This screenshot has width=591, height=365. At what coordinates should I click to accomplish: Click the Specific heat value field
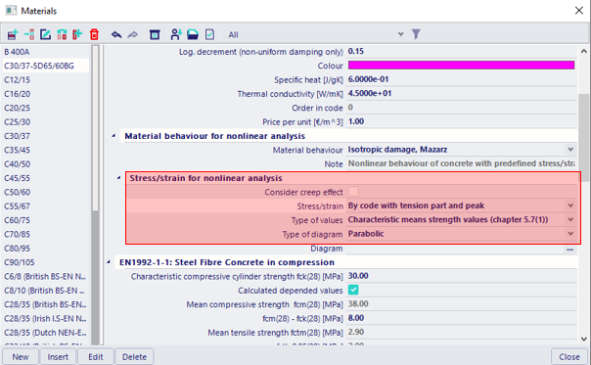coord(461,79)
